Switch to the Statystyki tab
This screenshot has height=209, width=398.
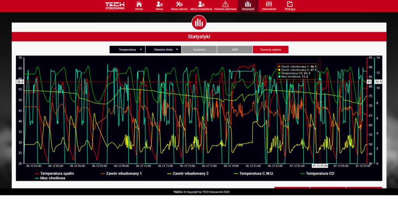tap(248, 6)
